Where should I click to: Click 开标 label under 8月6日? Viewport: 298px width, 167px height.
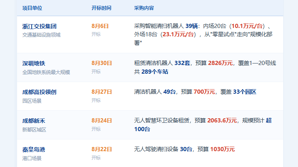point(96,34)
